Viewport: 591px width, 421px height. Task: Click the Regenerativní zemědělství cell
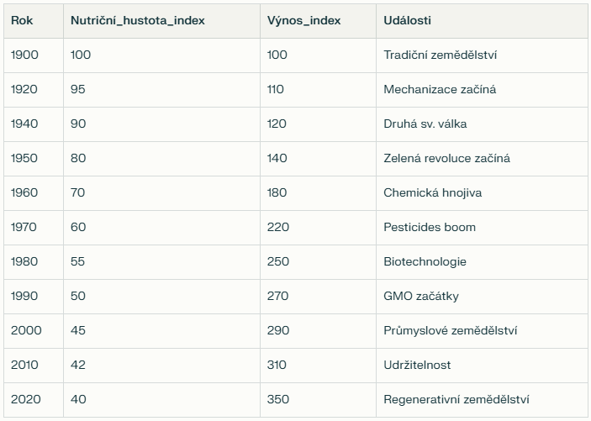point(482,400)
